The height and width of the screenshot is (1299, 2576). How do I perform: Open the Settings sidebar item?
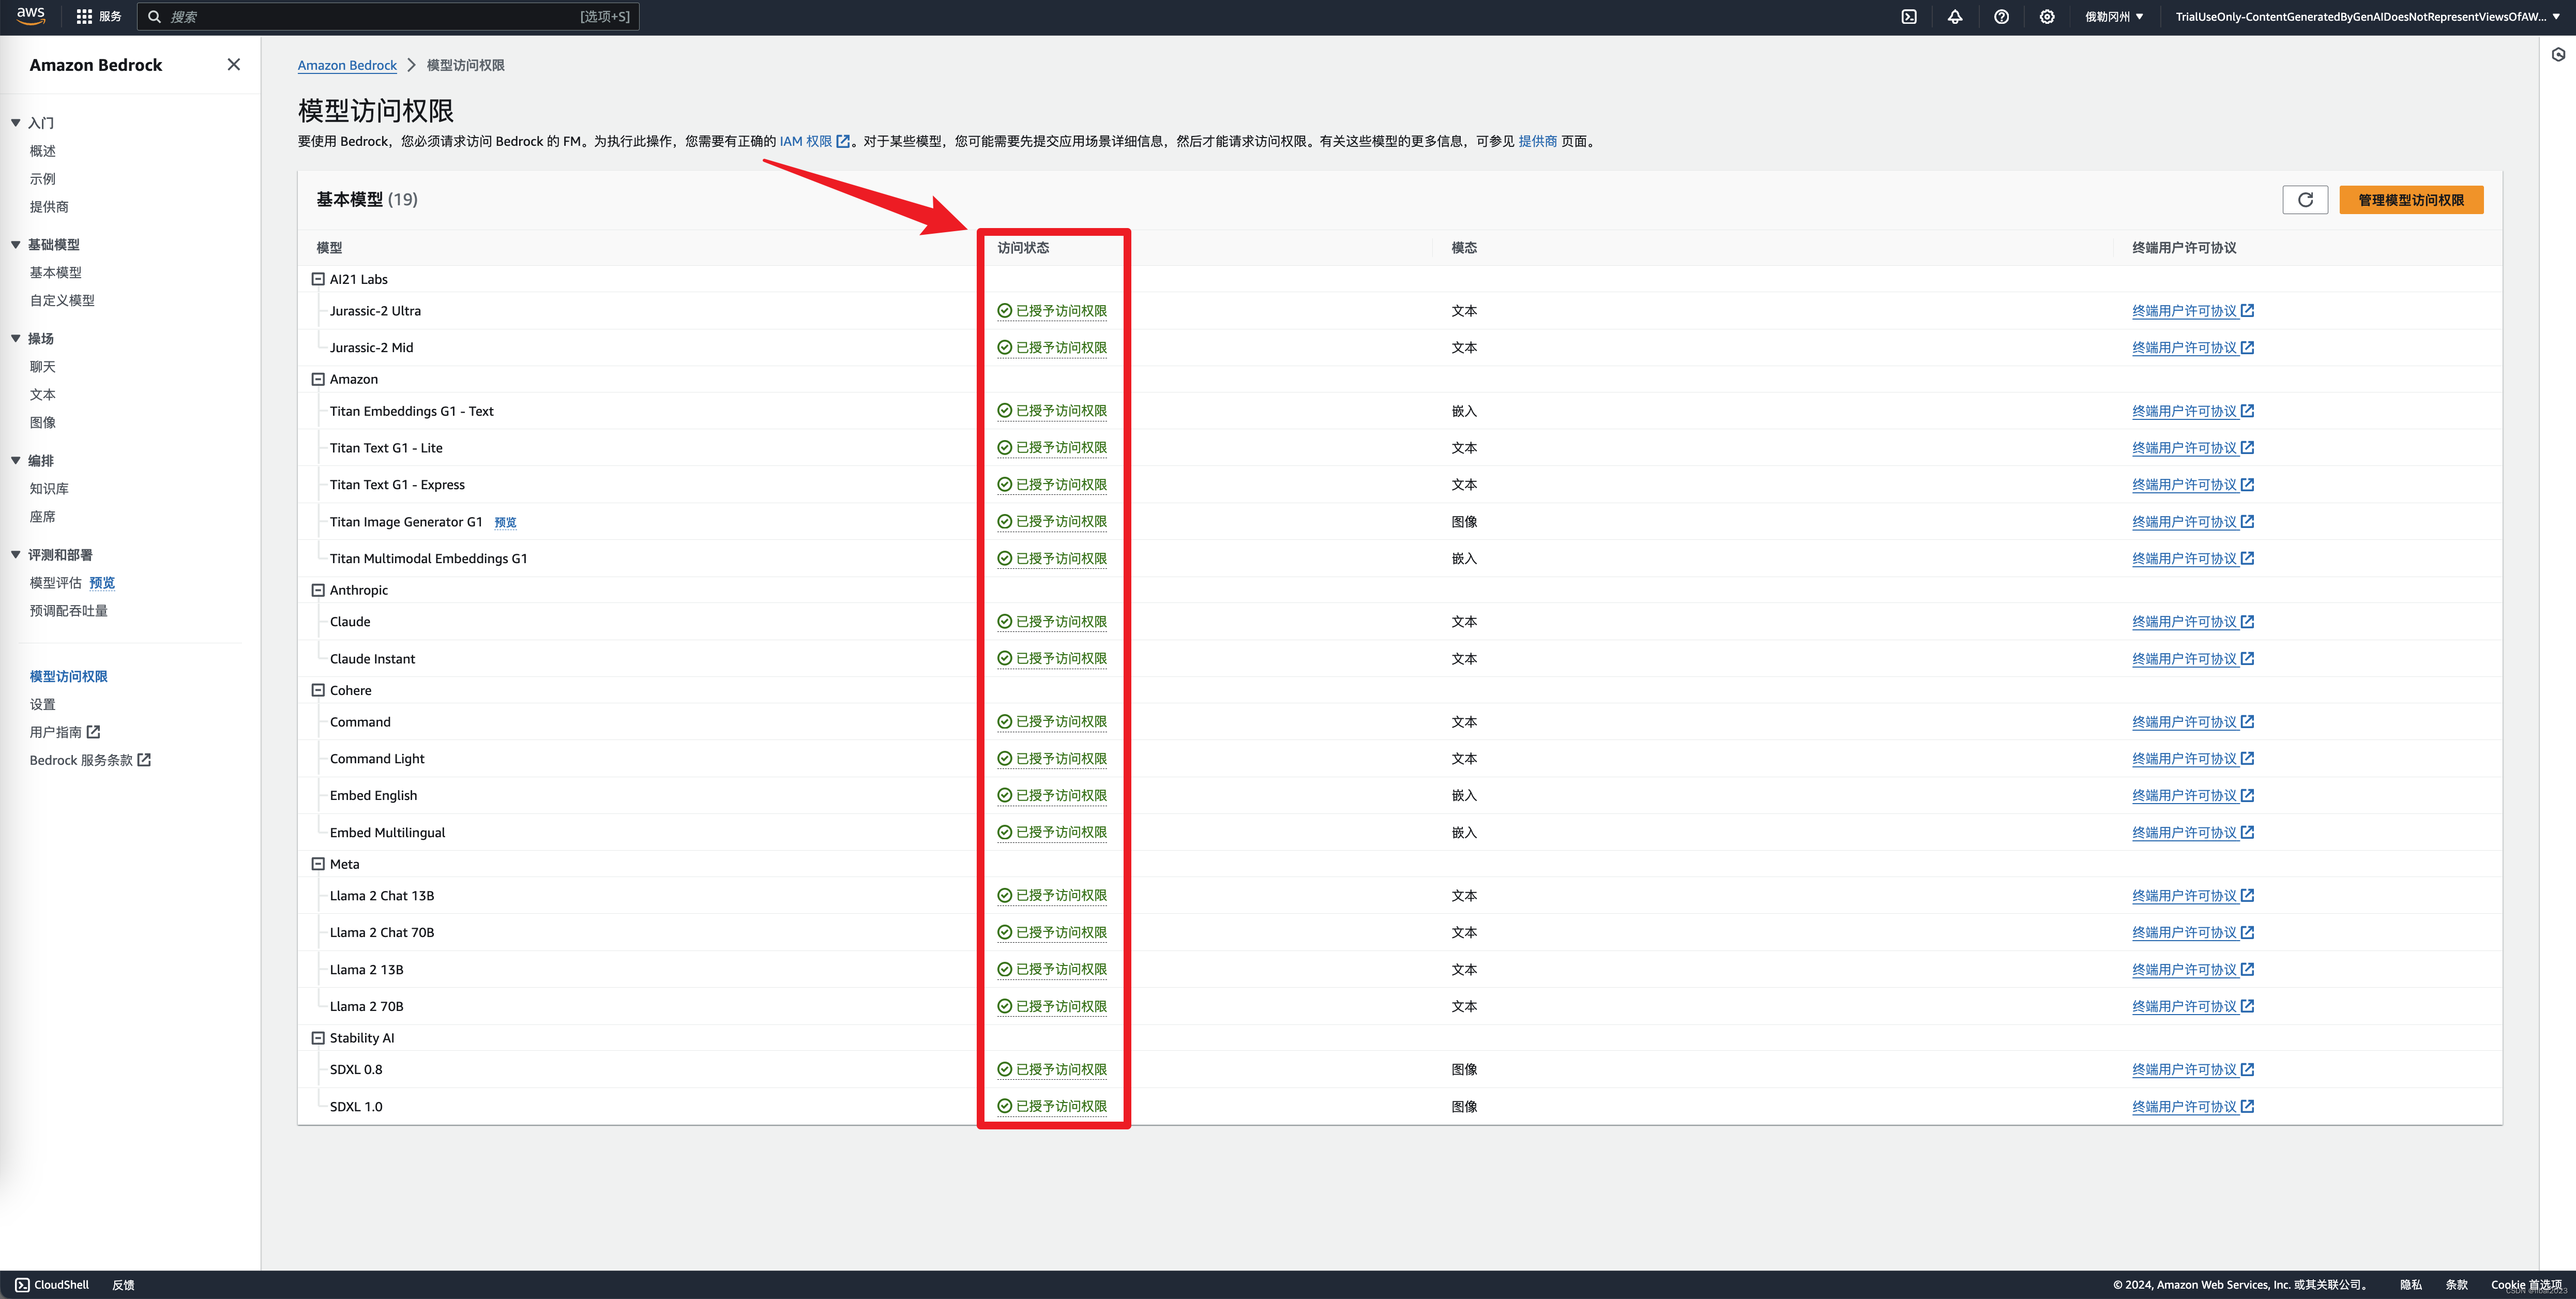pos(43,704)
